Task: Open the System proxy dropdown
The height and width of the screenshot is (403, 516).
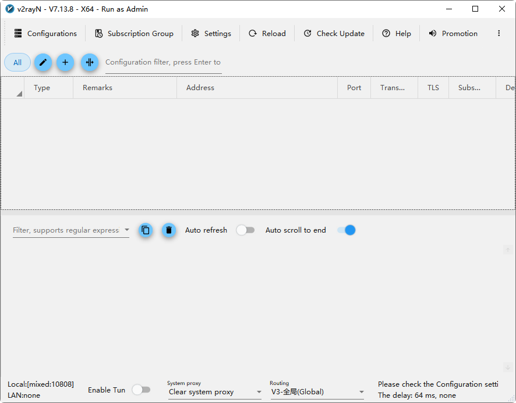Action: (x=215, y=392)
